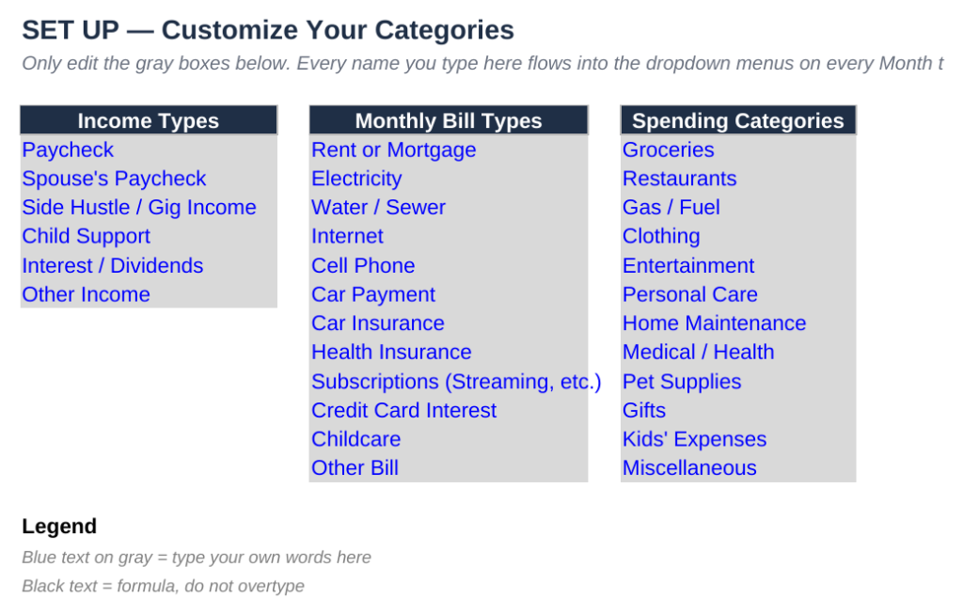
Task: Select the Credit Card Interest cell
Action: [449, 410]
